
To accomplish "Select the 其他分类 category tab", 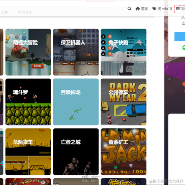I will click(x=25, y=12).
